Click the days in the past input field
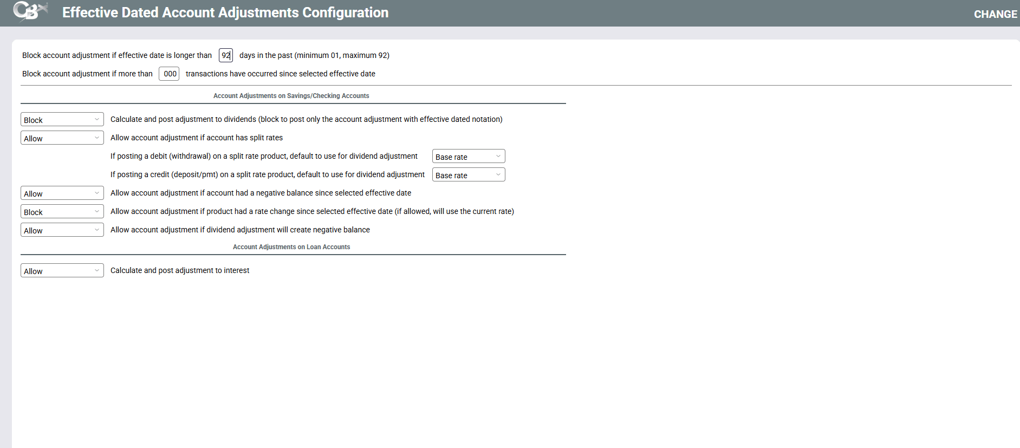Screen dimensions: 1020x448 click(x=225, y=55)
